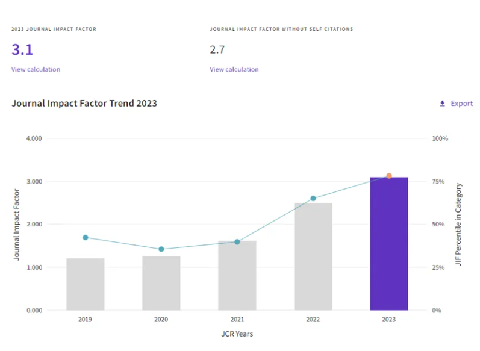Click the Export download icon
Screen dimensions: 480x351
[443, 104]
